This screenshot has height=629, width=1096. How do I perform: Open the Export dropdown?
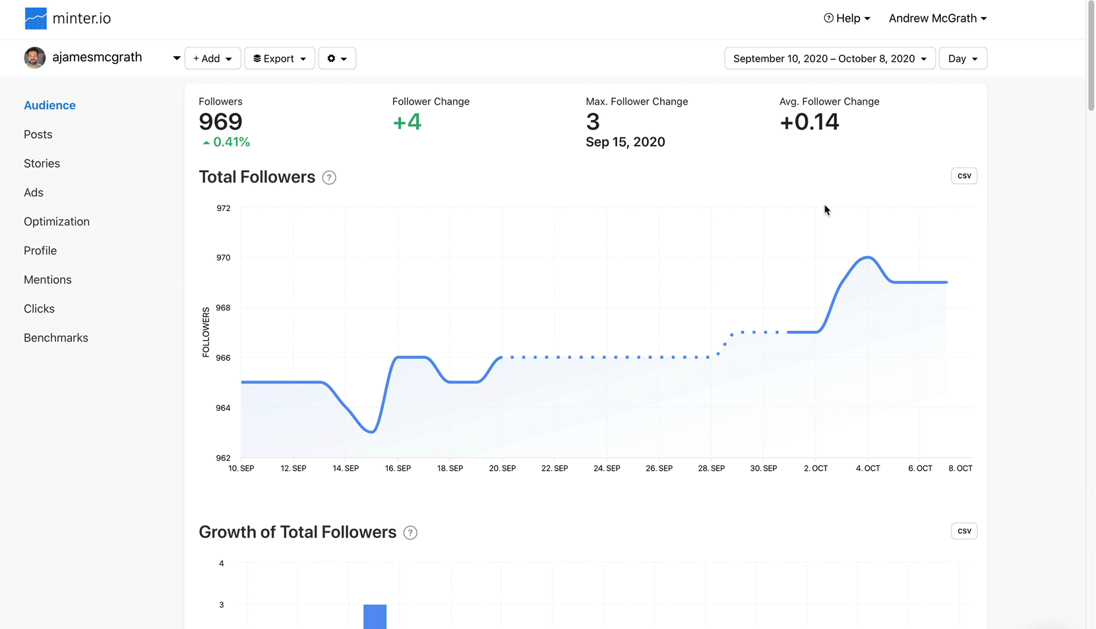280,59
